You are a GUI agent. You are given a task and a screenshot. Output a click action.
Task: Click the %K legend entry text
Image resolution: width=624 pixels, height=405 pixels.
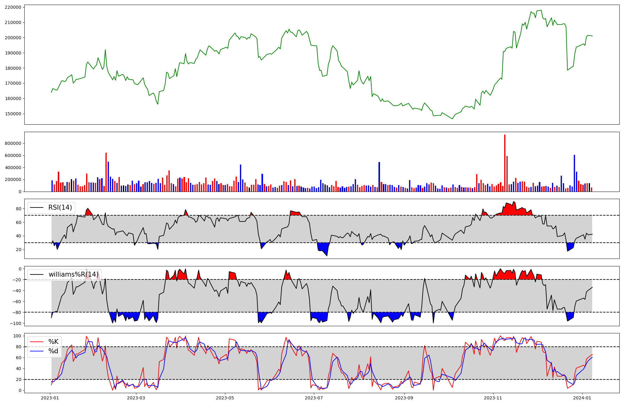click(x=53, y=342)
